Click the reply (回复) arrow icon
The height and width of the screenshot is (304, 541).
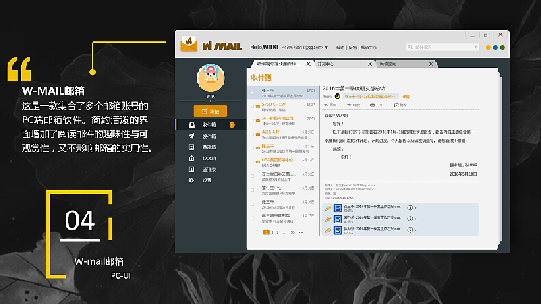(x=326, y=105)
